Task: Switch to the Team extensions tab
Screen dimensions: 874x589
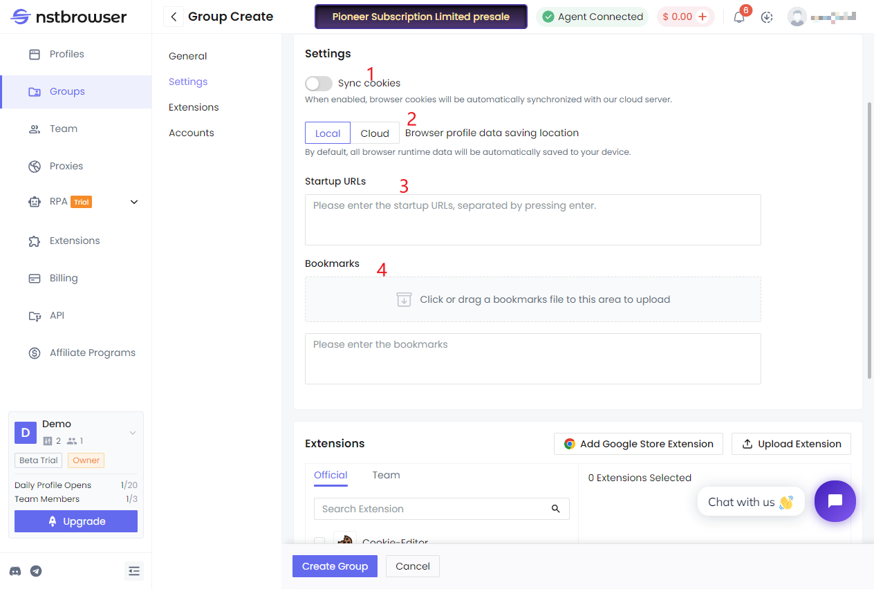Action: click(x=386, y=475)
